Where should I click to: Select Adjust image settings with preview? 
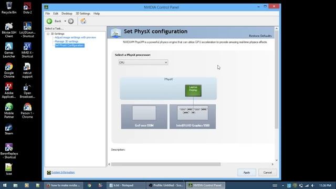76,37
